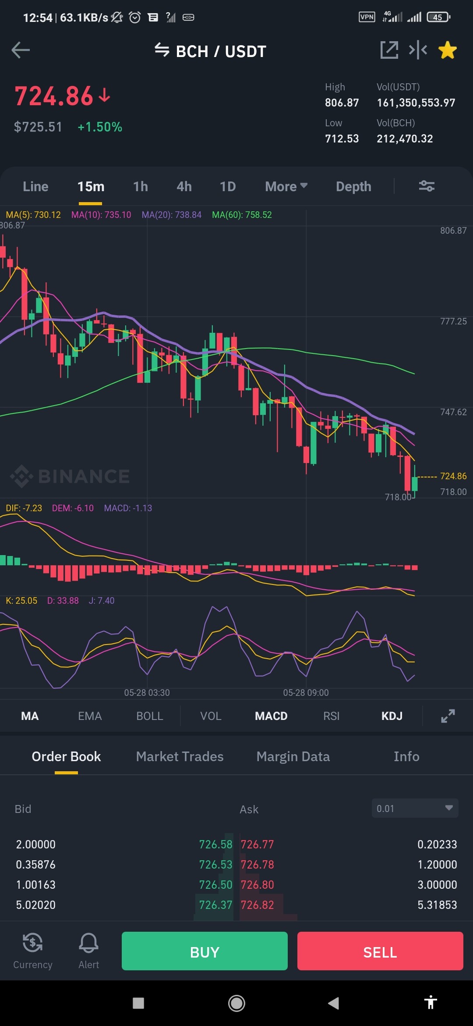This screenshot has width=473, height=1026.
Task: Open chart settings sliders icon
Action: [427, 186]
